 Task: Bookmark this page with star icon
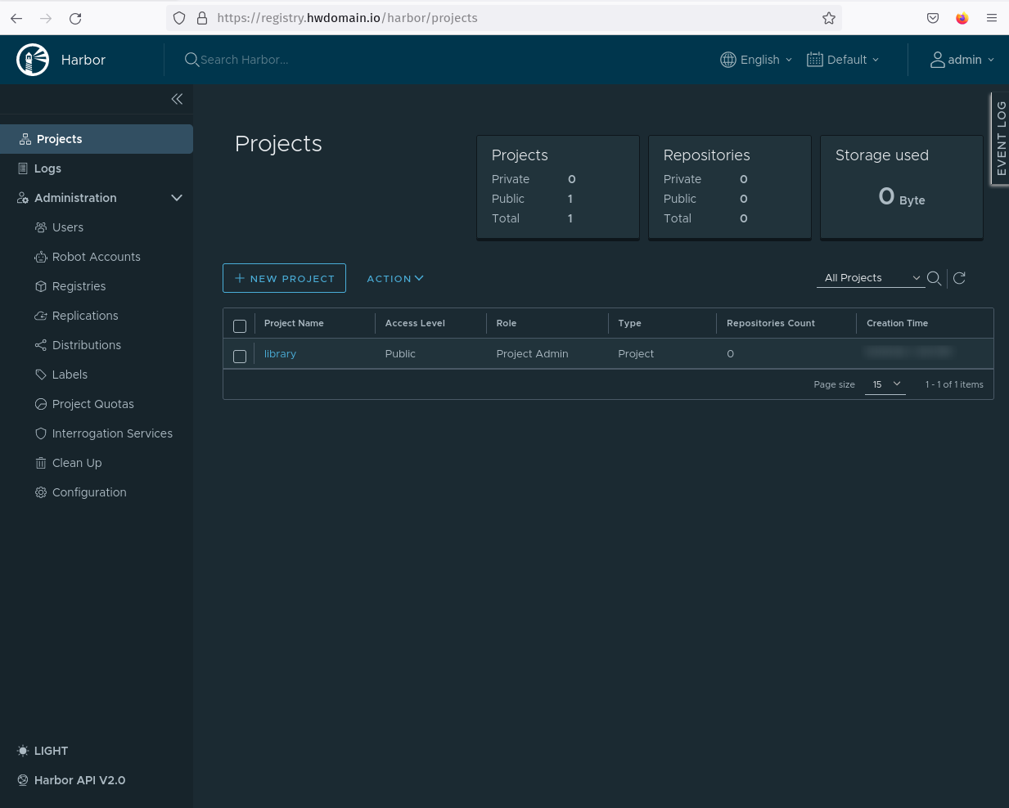[829, 18]
